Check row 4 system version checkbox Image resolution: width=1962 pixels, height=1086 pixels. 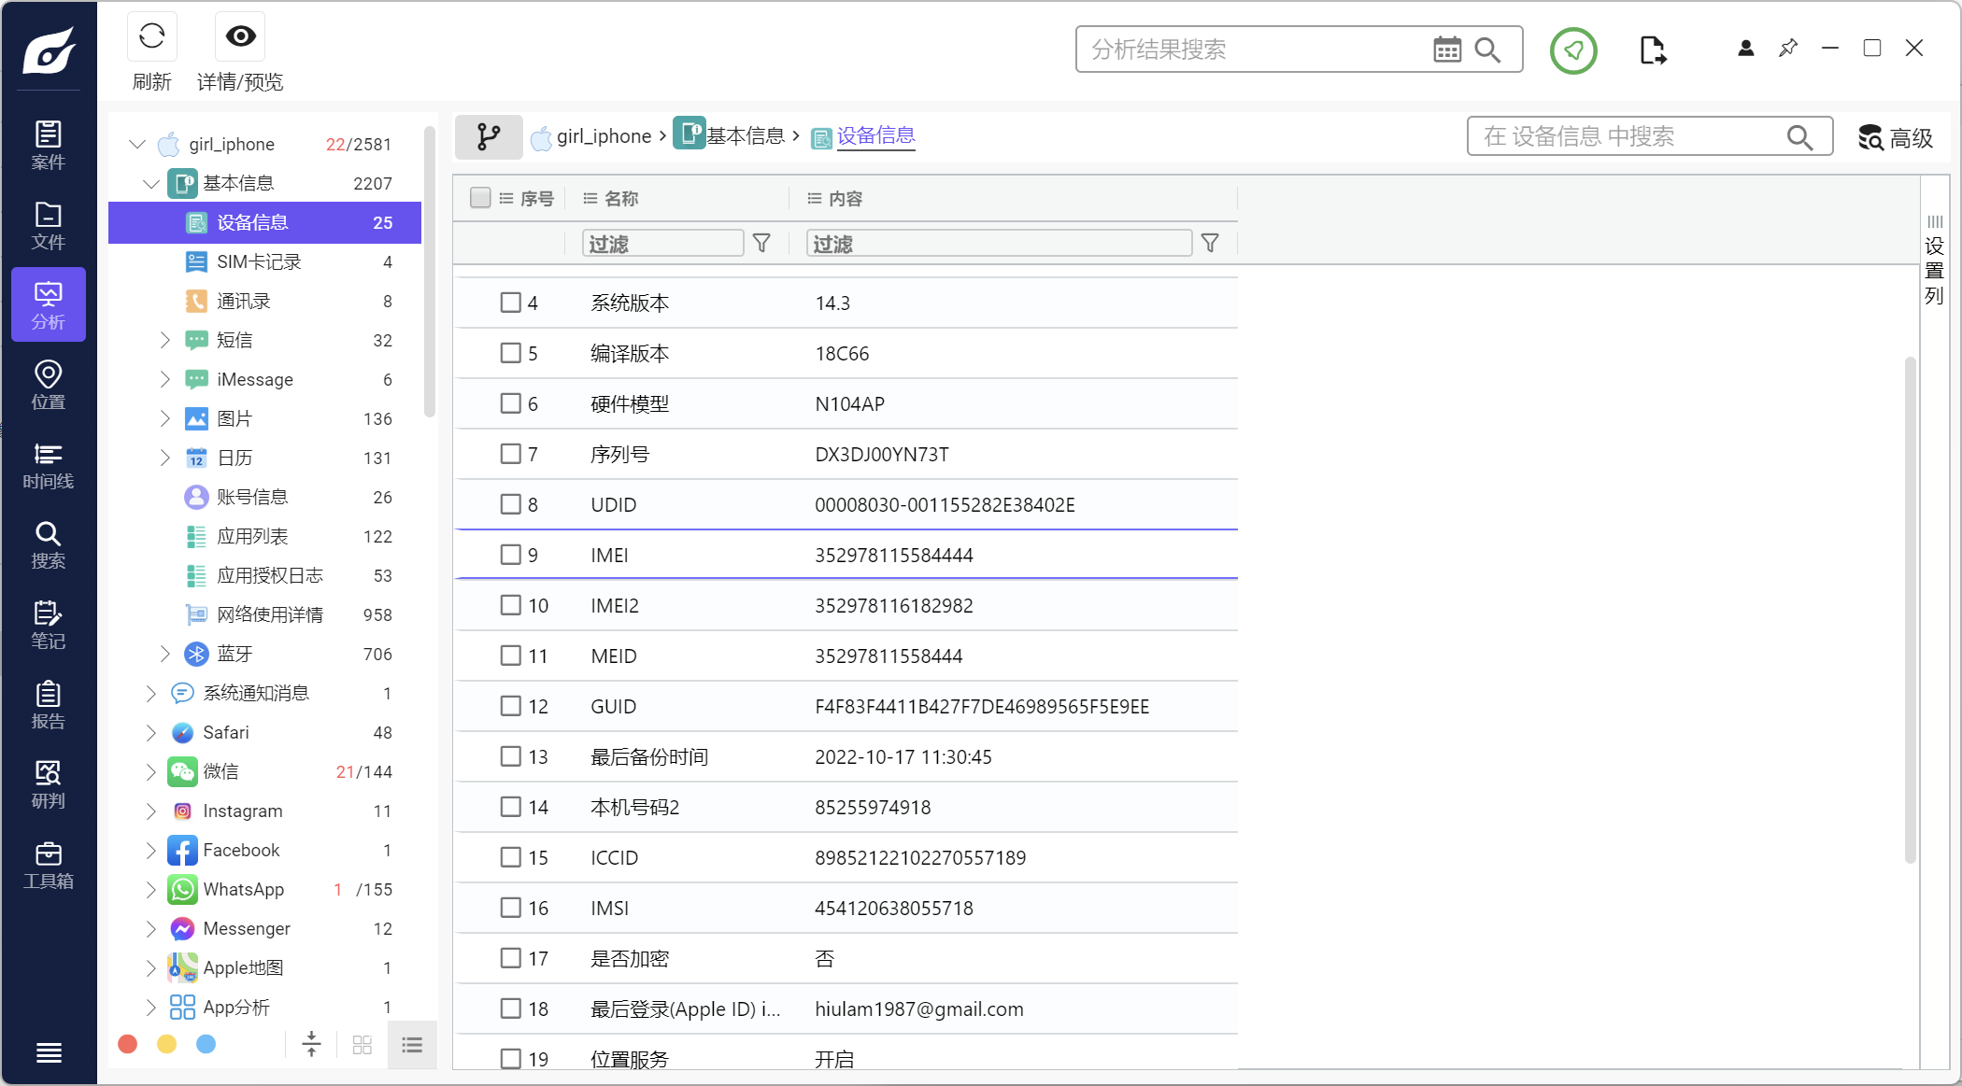(x=510, y=303)
